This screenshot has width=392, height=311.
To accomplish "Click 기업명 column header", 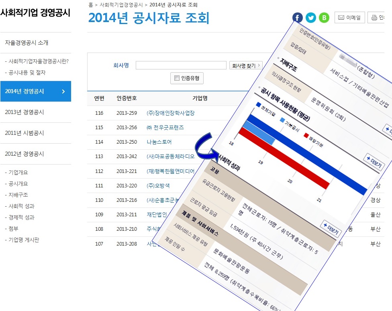I will (200, 98).
